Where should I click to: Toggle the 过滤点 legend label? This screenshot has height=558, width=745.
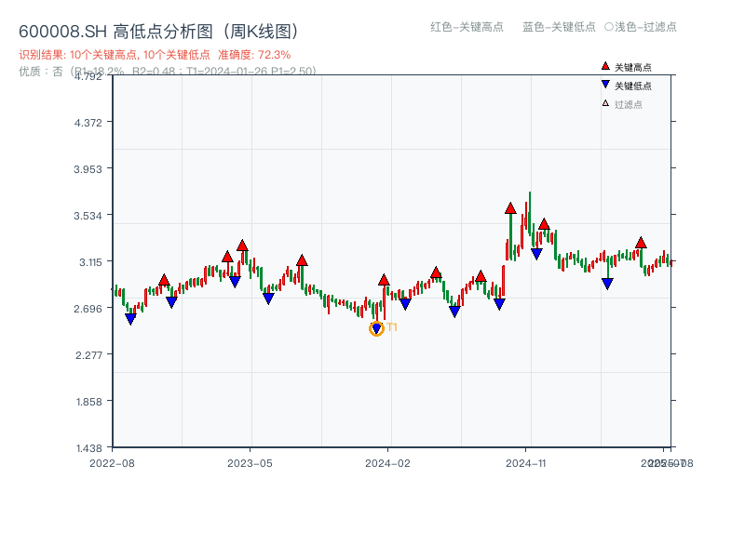[x=629, y=104]
